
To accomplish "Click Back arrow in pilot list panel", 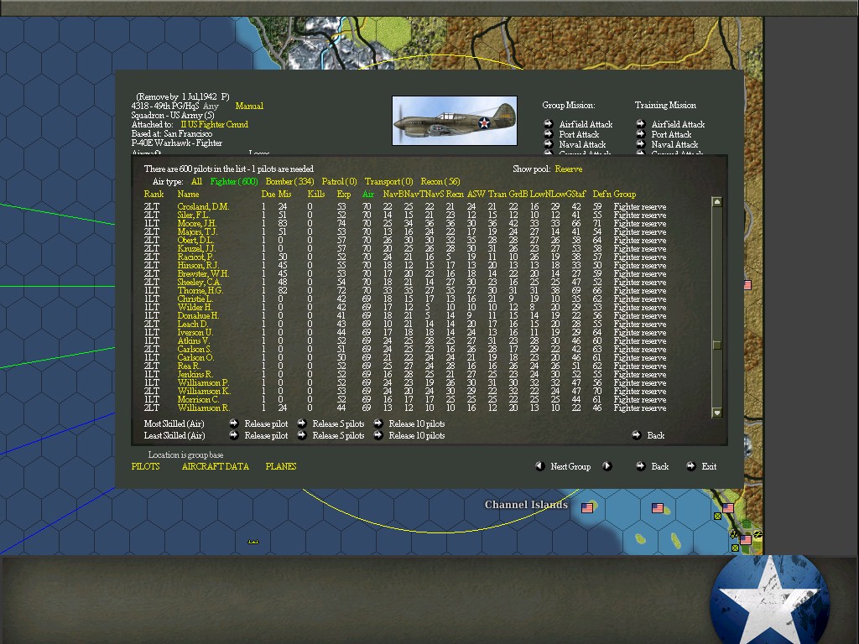I will click(x=637, y=435).
